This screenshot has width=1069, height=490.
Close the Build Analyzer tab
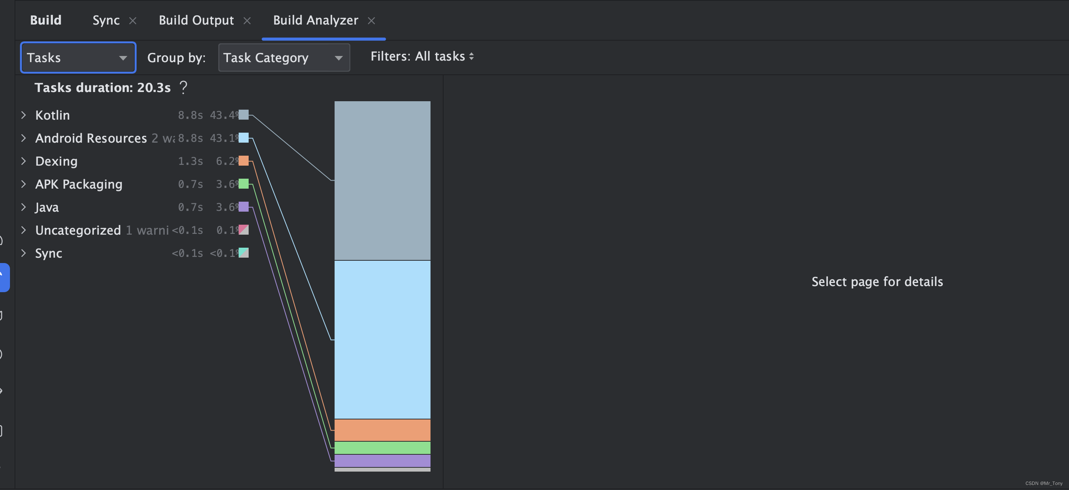pyautogui.click(x=371, y=21)
